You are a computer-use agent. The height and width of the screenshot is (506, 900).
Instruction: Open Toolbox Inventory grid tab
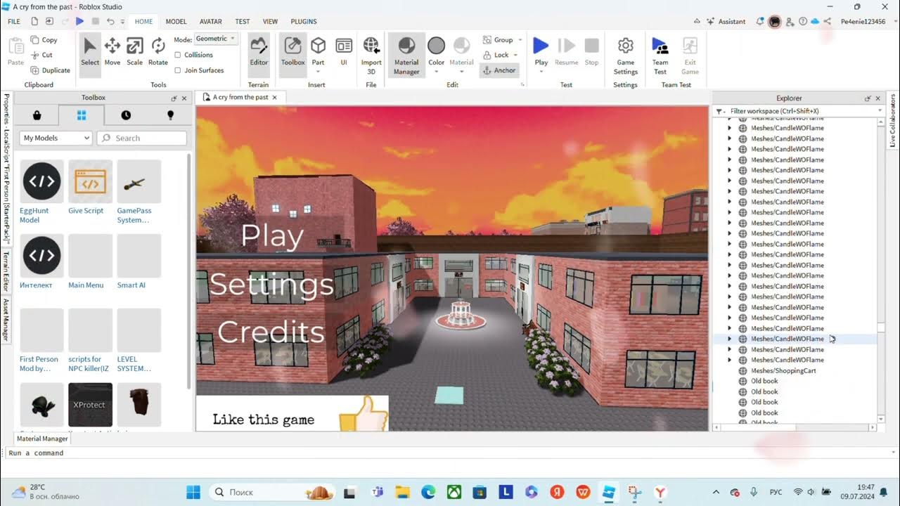coord(82,115)
